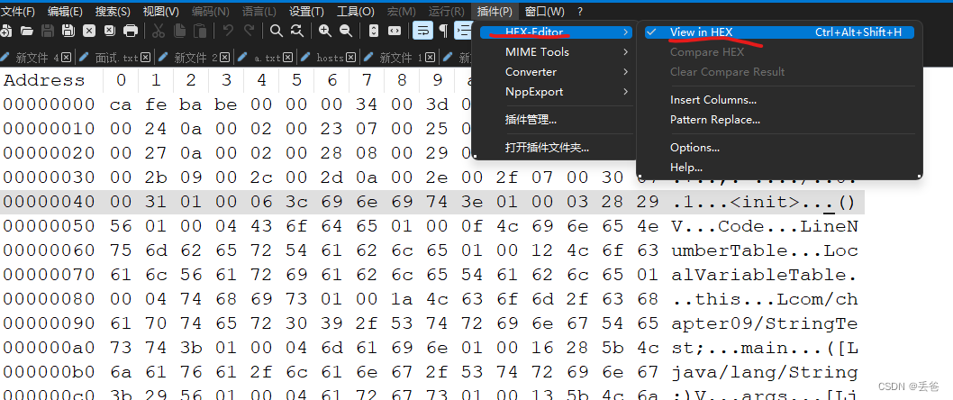Open Find with the magnifier icon
Image resolution: width=953 pixels, height=400 pixels.
[x=277, y=31]
